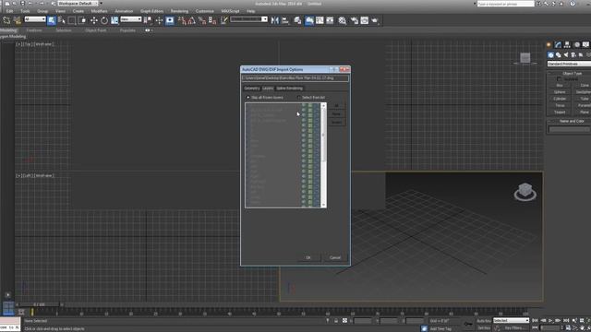Click the Render Production teapot icon
Viewport: 591px width, 332px height.
point(375,20)
